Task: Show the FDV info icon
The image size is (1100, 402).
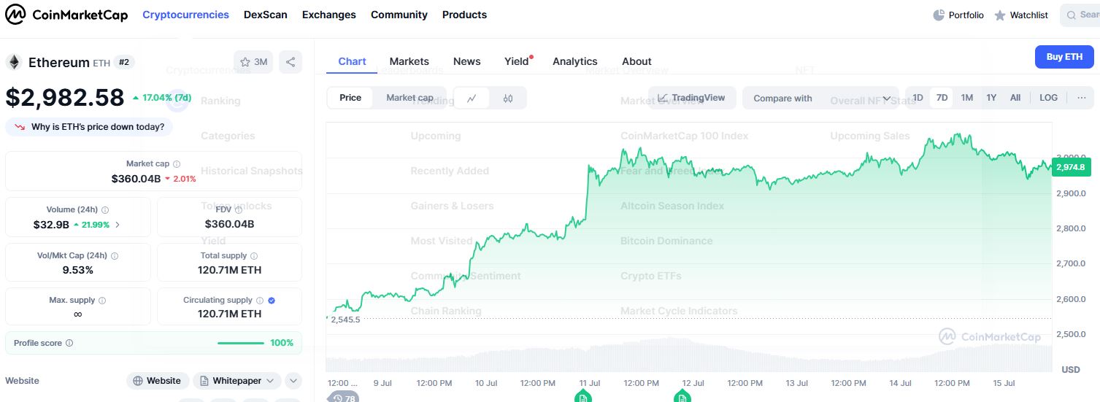Action: 239,209
